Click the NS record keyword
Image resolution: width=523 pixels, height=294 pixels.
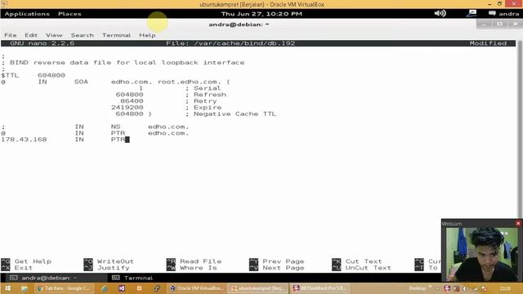[116, 127]
